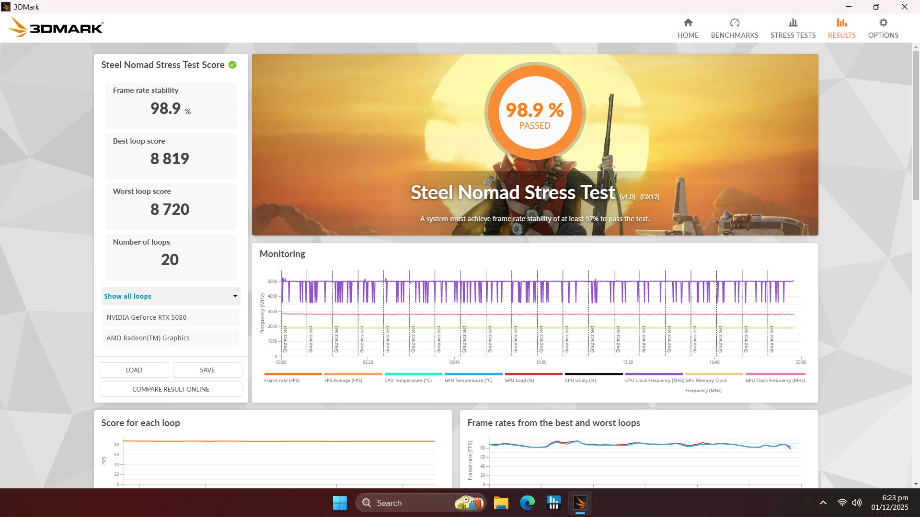Toggle the Frame rate (FPS) legend series

click(282, 380)
